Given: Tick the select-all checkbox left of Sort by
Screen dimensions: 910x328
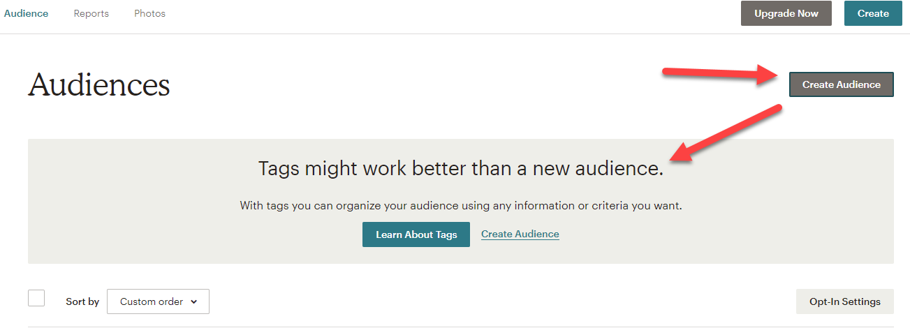Looking at the screenshot, I should pyautogui.click(x=36, y=298).
